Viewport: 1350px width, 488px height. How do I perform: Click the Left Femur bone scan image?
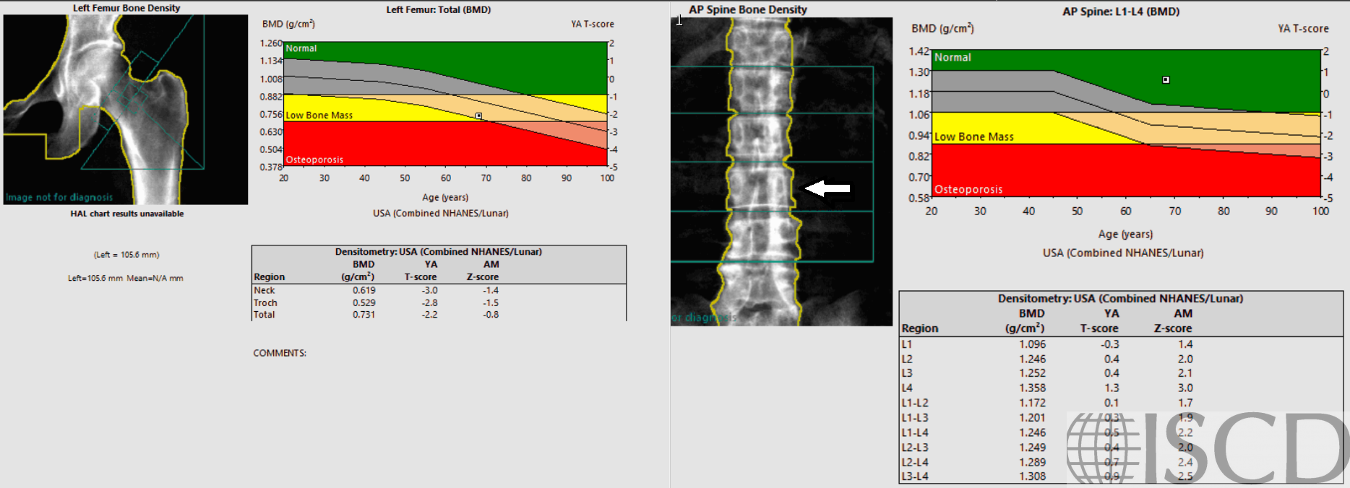pyautogui.click(x=126, y=110)
